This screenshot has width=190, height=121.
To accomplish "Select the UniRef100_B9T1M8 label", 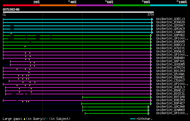I will click(170, 97).
